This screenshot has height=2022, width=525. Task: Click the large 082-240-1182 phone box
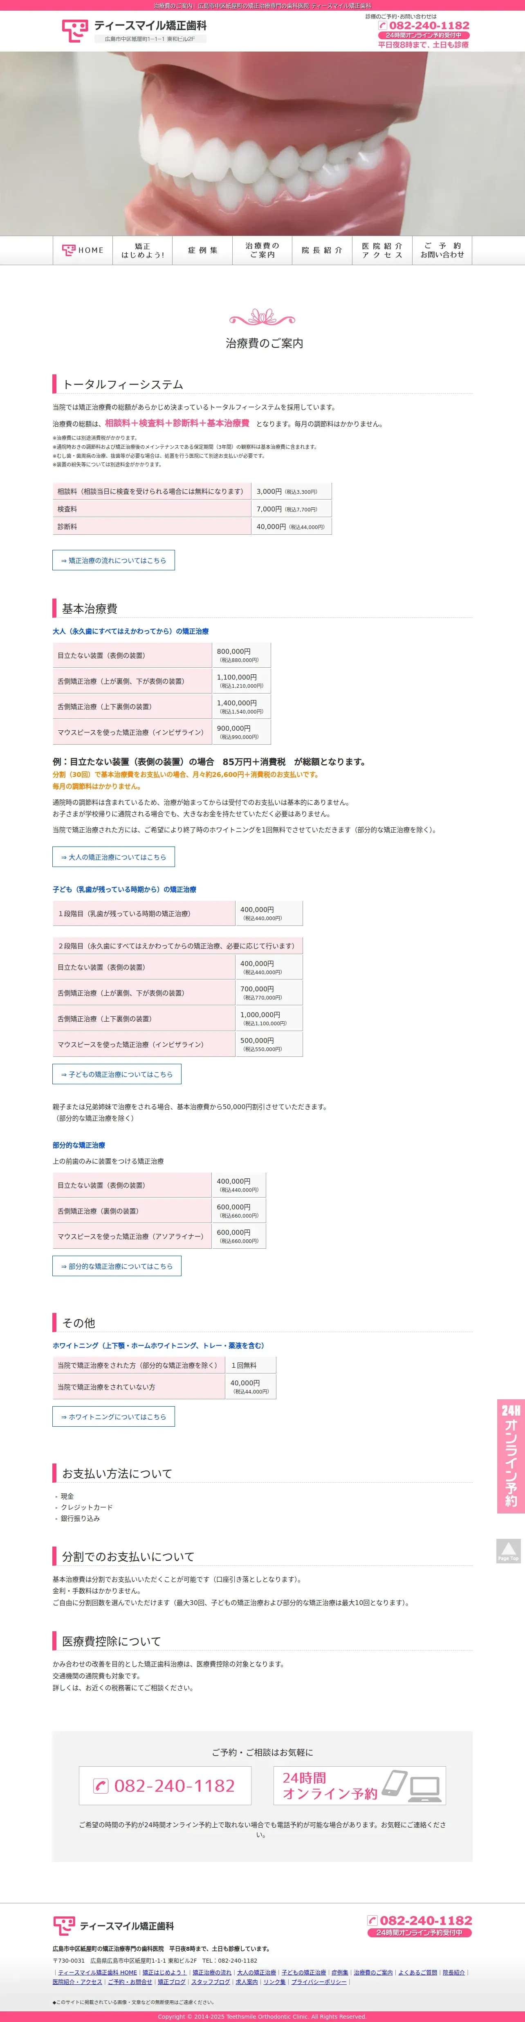click(x=165, y=1786)
